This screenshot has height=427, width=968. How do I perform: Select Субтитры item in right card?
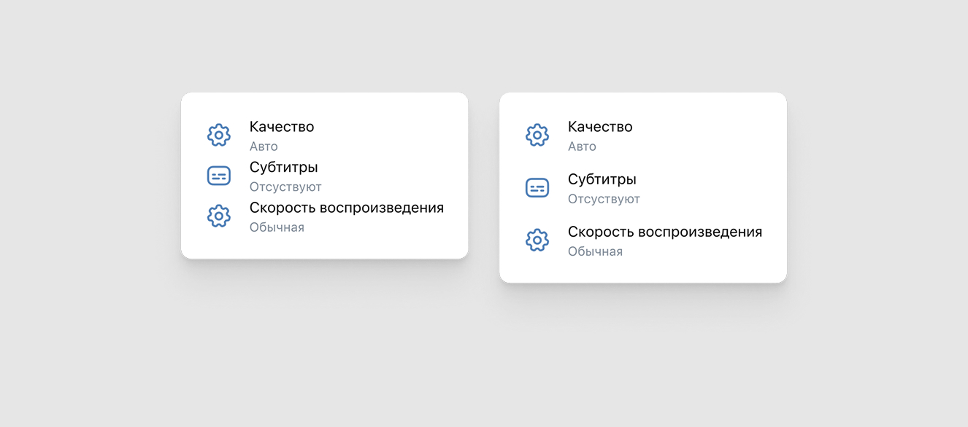tap(602, 179)
